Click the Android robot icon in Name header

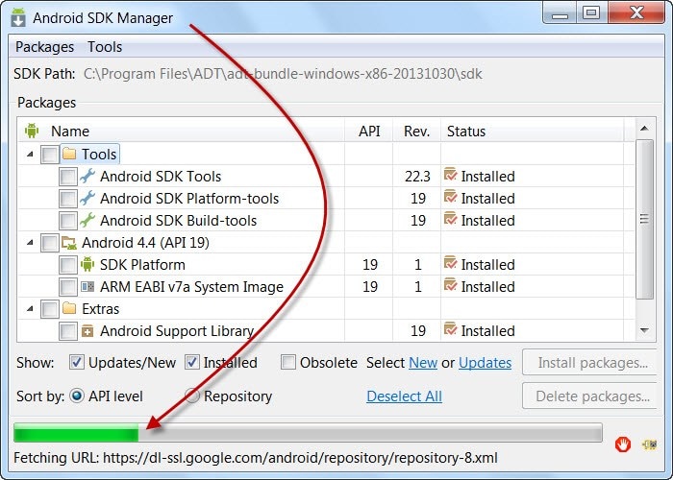[32, 131]
